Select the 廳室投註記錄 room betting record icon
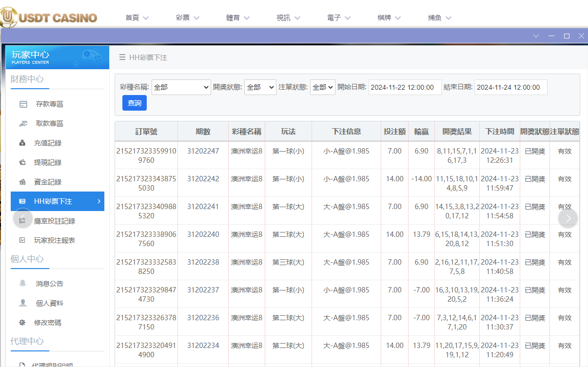This screenshot has height=367, width=588. 23,220
